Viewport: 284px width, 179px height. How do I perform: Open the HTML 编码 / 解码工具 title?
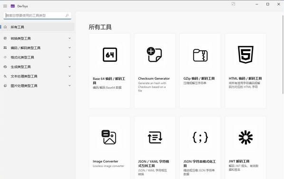[x=245, y=78]
